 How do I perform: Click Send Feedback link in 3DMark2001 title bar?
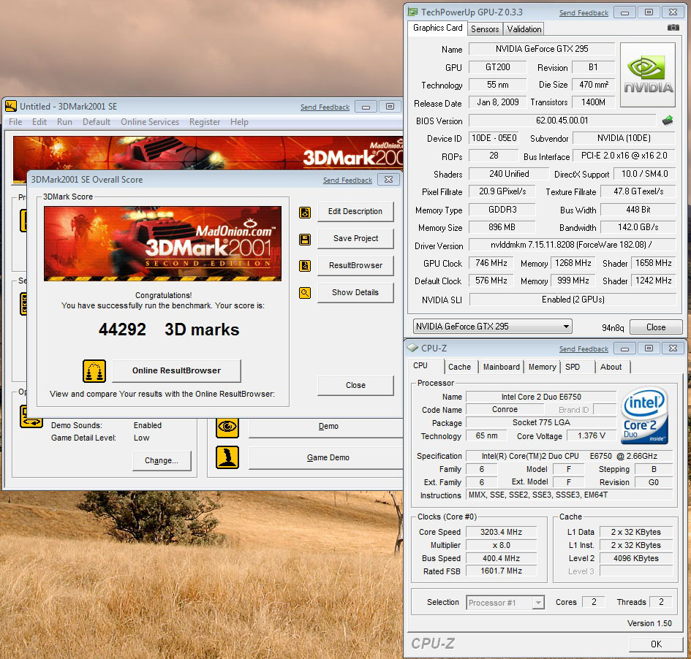[x=325, y=107]
